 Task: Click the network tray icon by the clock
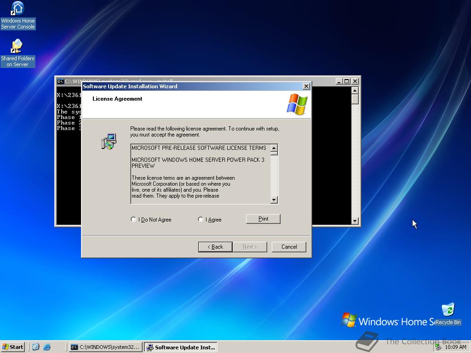438,347
